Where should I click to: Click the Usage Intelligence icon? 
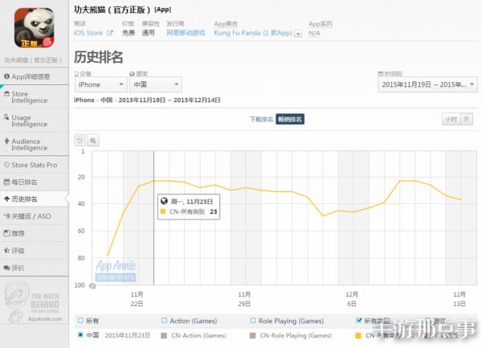[6, 117]
